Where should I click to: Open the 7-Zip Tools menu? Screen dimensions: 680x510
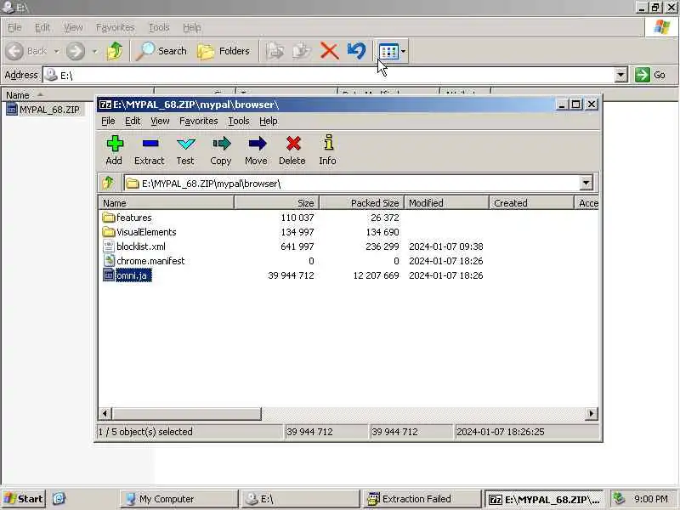[239, 121]
